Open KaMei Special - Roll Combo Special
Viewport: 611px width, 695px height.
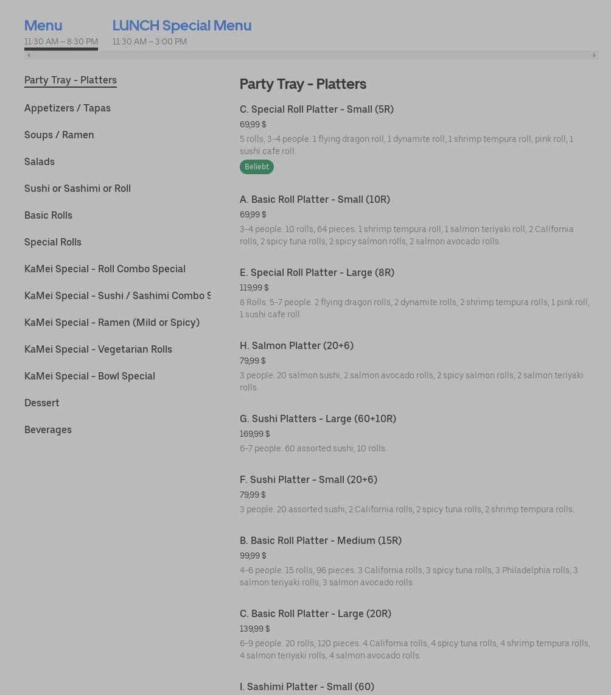(105, 269)
